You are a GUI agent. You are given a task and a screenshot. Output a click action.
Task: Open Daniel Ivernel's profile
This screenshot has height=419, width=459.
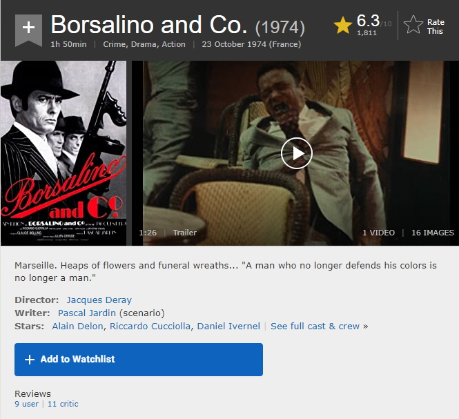[x=228, y=326]
